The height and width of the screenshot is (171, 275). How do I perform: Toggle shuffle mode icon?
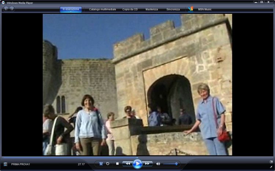(x=101, y=164)
